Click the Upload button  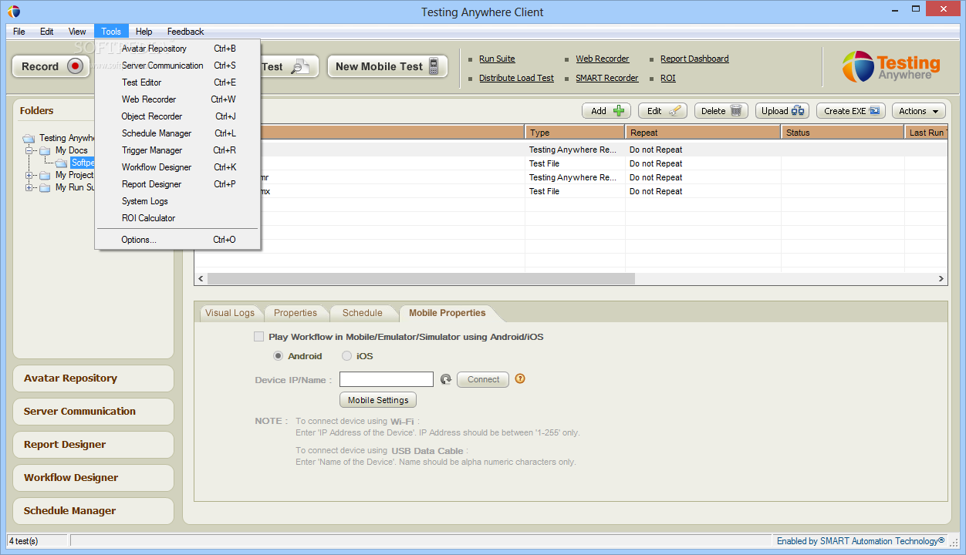pos(782,111)
